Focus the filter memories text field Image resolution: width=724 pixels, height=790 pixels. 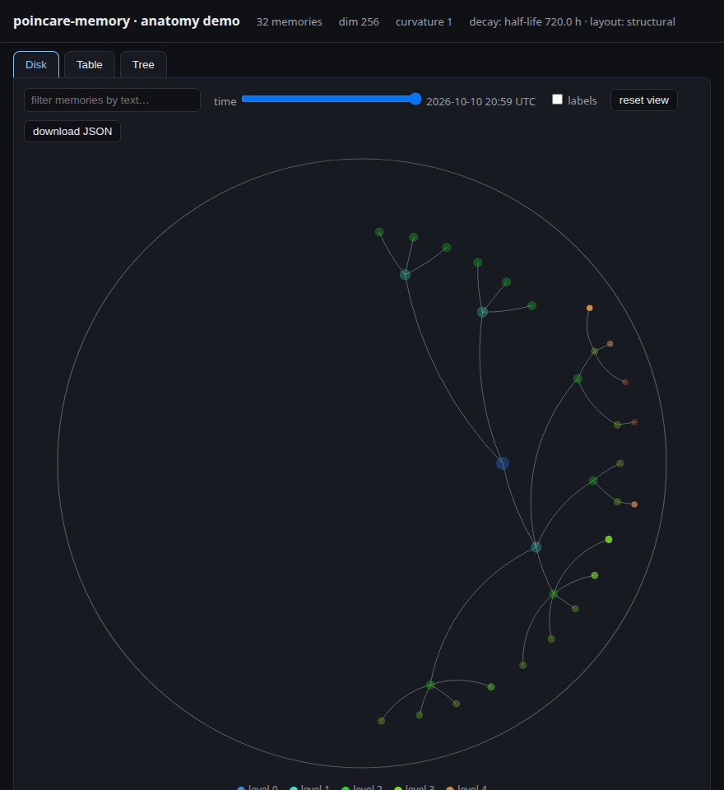tap(112, 100)
